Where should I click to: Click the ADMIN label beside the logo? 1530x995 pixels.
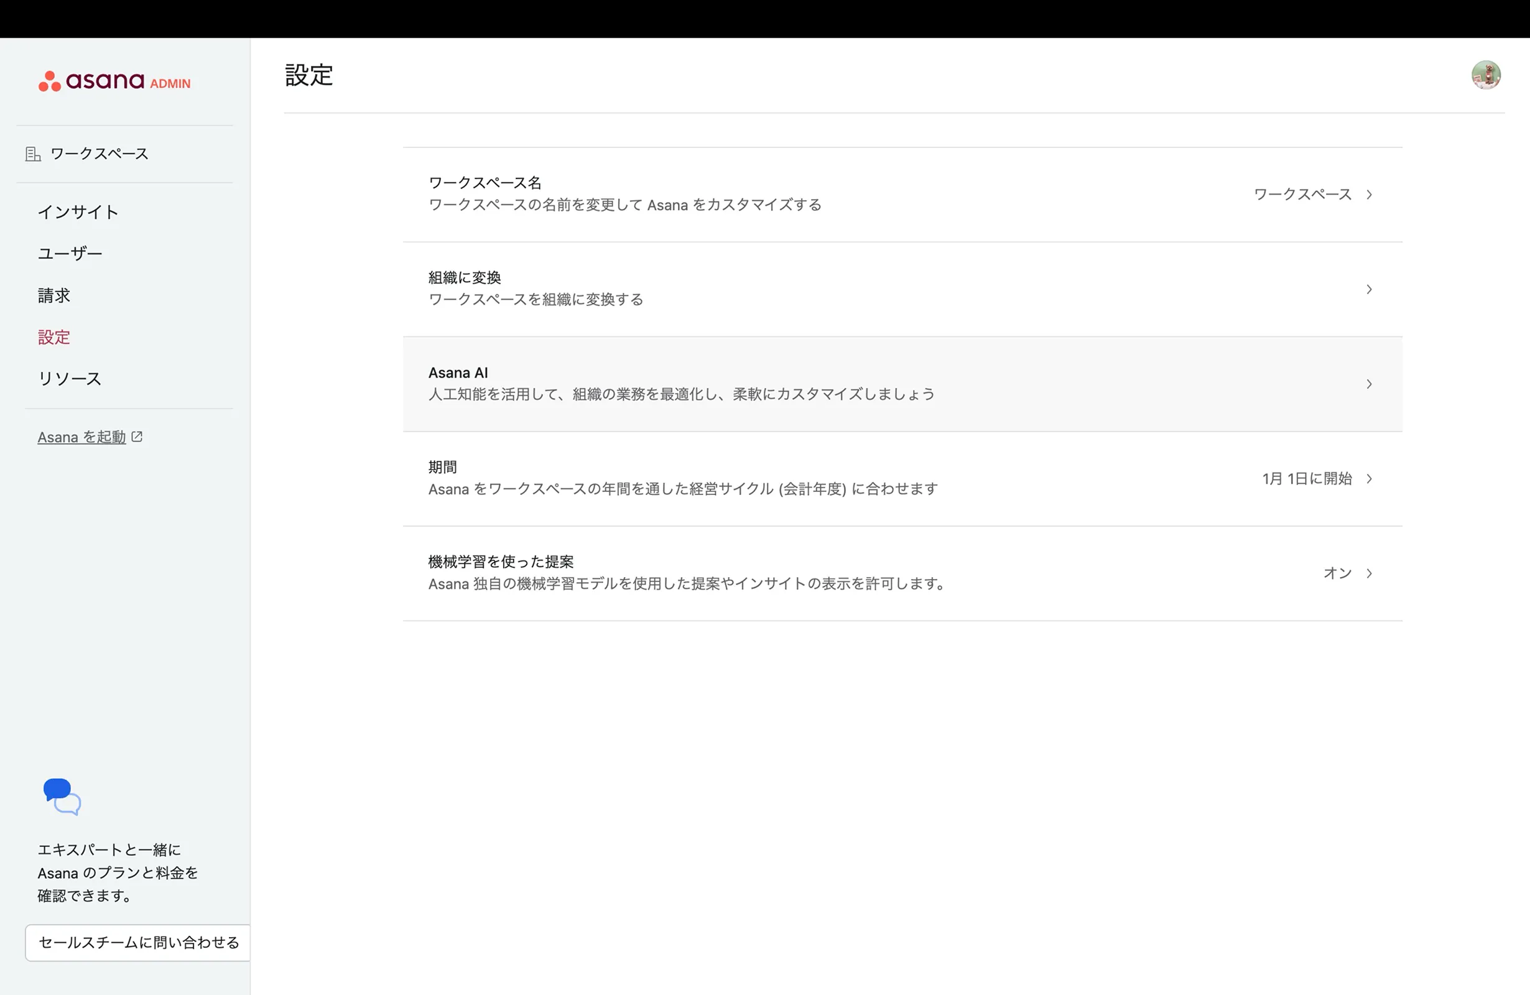click(170, 83)
